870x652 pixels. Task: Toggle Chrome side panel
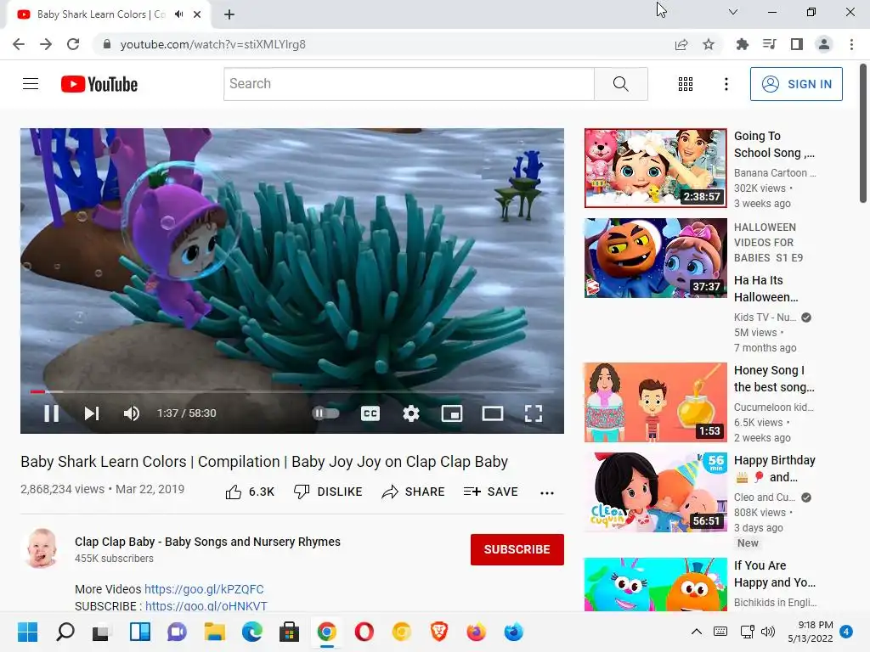[797, 44]
